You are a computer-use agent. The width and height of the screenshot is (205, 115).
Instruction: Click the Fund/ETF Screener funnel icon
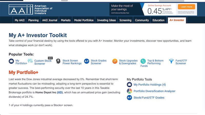tap(171, 61)
